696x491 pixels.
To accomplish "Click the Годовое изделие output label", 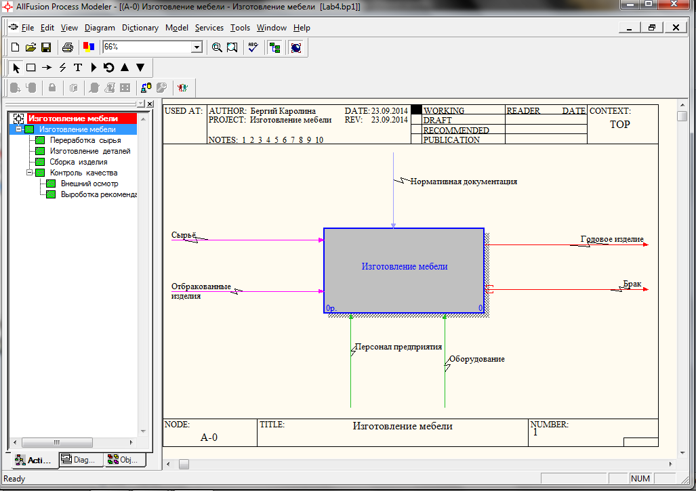I will 612,239.
